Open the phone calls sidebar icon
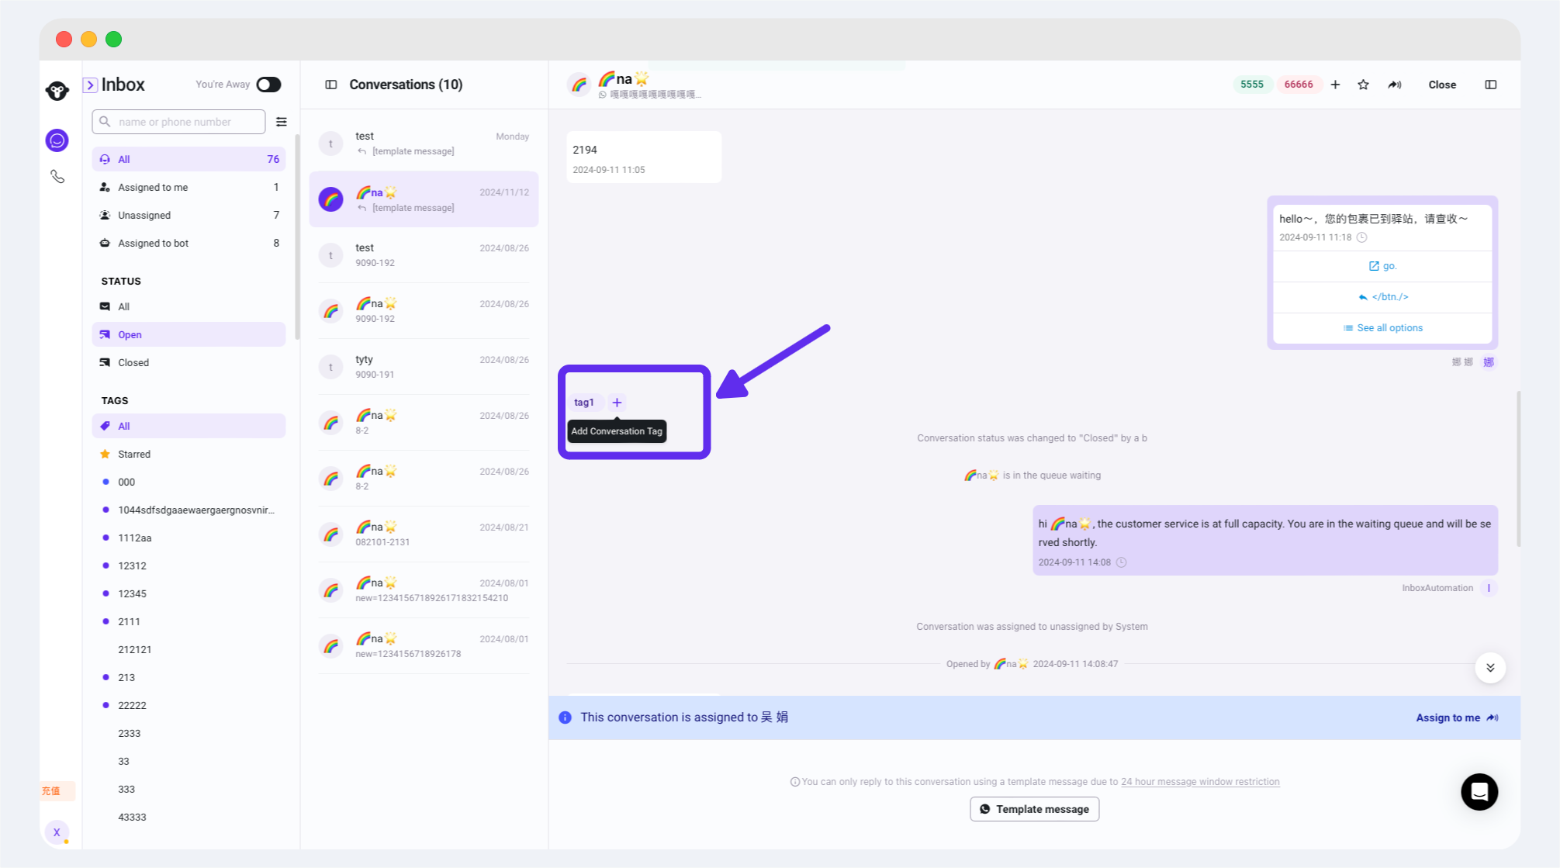The width and height of the screenshot is (1560, 868). [57, 177]
